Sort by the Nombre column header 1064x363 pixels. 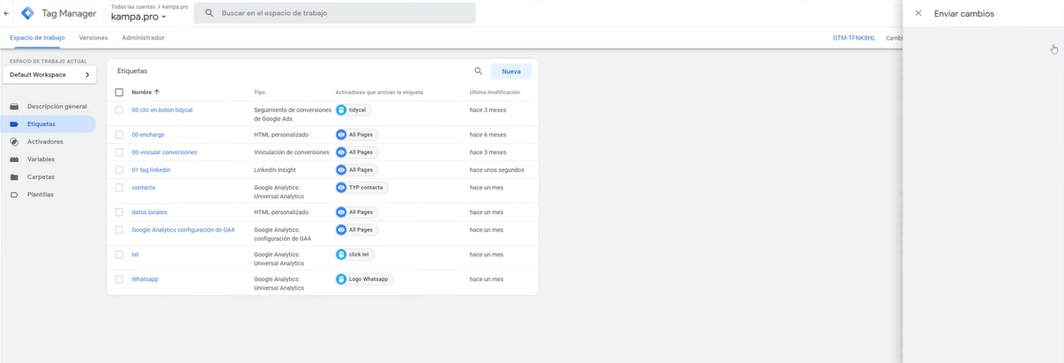click(x=145, y=92)
